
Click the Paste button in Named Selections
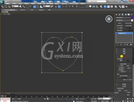[x=128, y=61]
